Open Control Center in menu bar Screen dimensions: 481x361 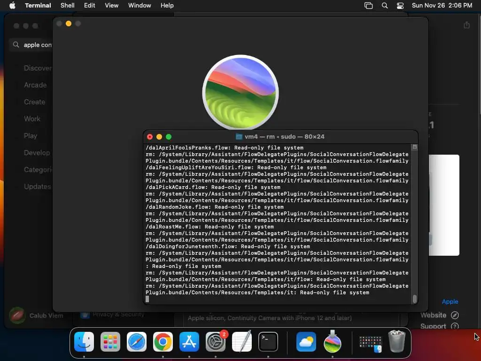[x=400, y=6]
